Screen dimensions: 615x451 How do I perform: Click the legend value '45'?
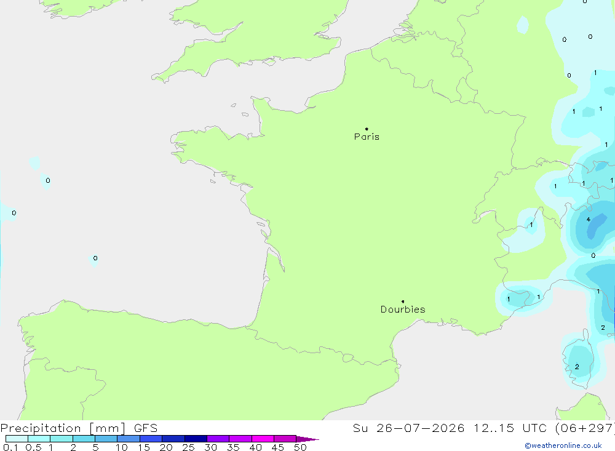pyautogui.click(x=278, y=447)
